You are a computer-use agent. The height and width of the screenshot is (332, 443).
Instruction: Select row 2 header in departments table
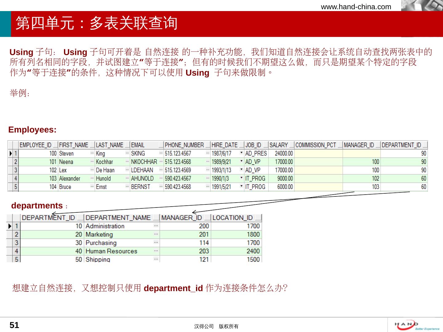[x=16, y=234]
